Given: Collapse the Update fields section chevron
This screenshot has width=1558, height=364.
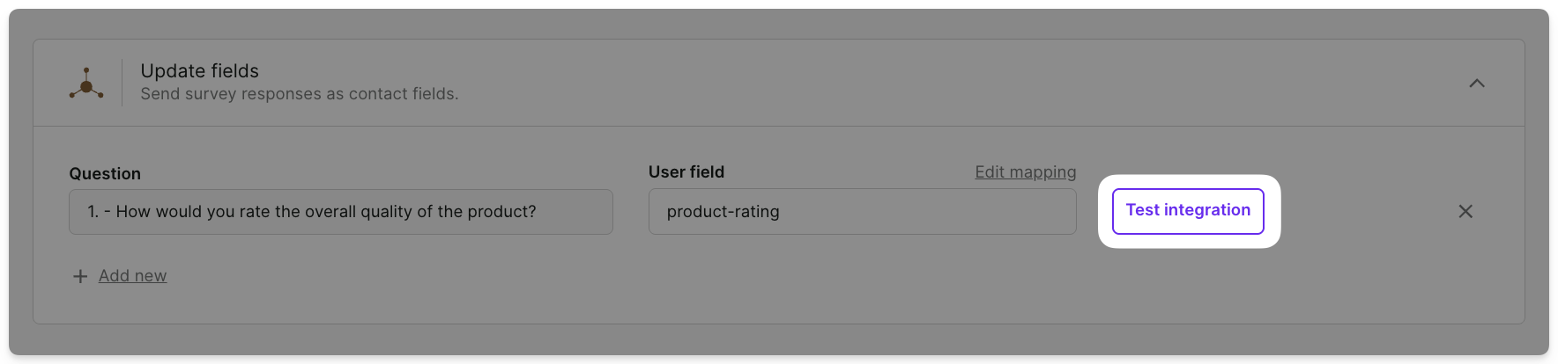Looking at the screenshot, I should point(1477,84).
